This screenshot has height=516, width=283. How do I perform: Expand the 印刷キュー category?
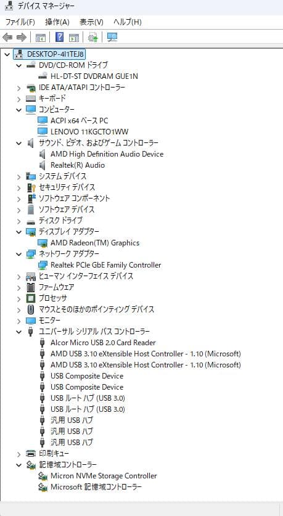coord(18,454)
